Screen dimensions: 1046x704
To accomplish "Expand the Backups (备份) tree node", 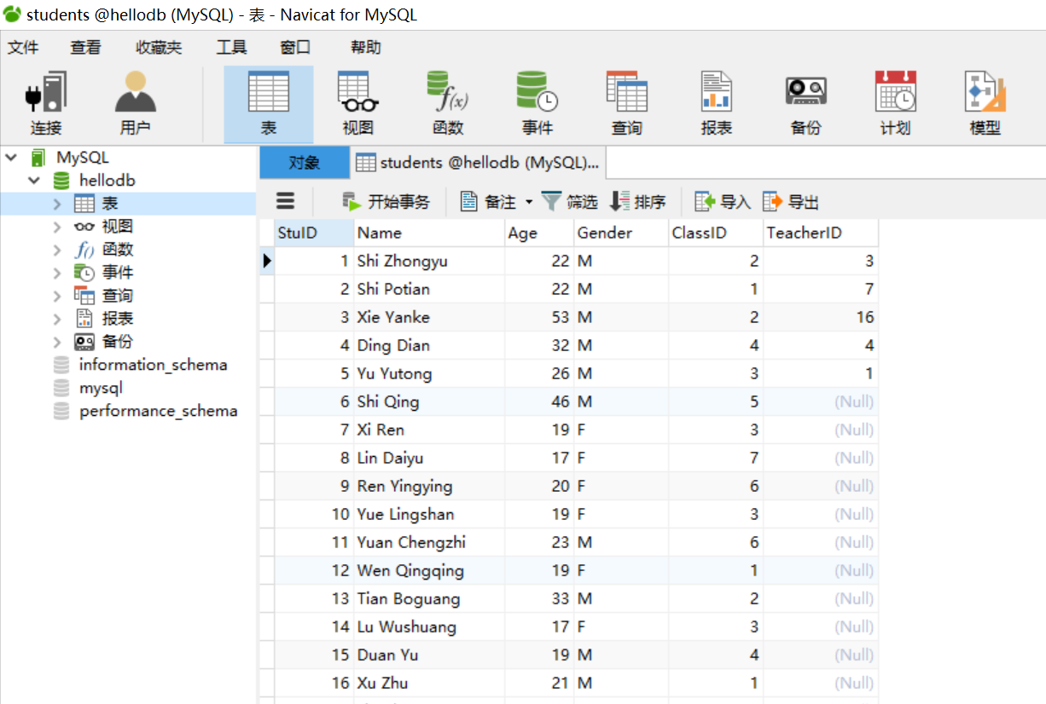I will (x=57, y=342).
